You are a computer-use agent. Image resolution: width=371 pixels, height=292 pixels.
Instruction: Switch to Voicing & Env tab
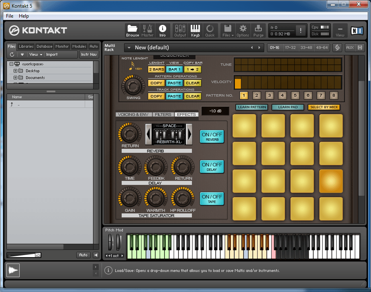(x=133, y=114)
